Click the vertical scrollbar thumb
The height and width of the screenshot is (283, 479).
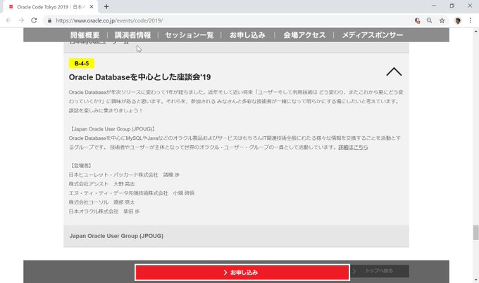[475, 232]
